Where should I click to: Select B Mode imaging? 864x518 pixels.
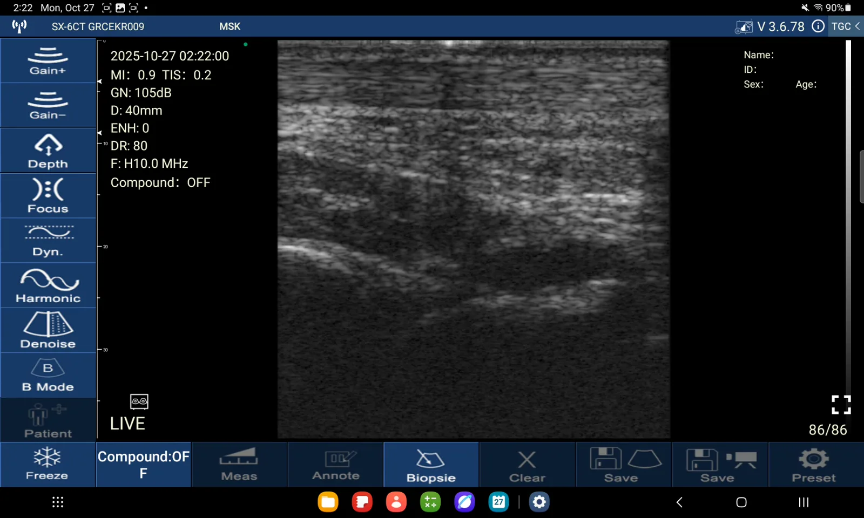[x=48, y=376]
